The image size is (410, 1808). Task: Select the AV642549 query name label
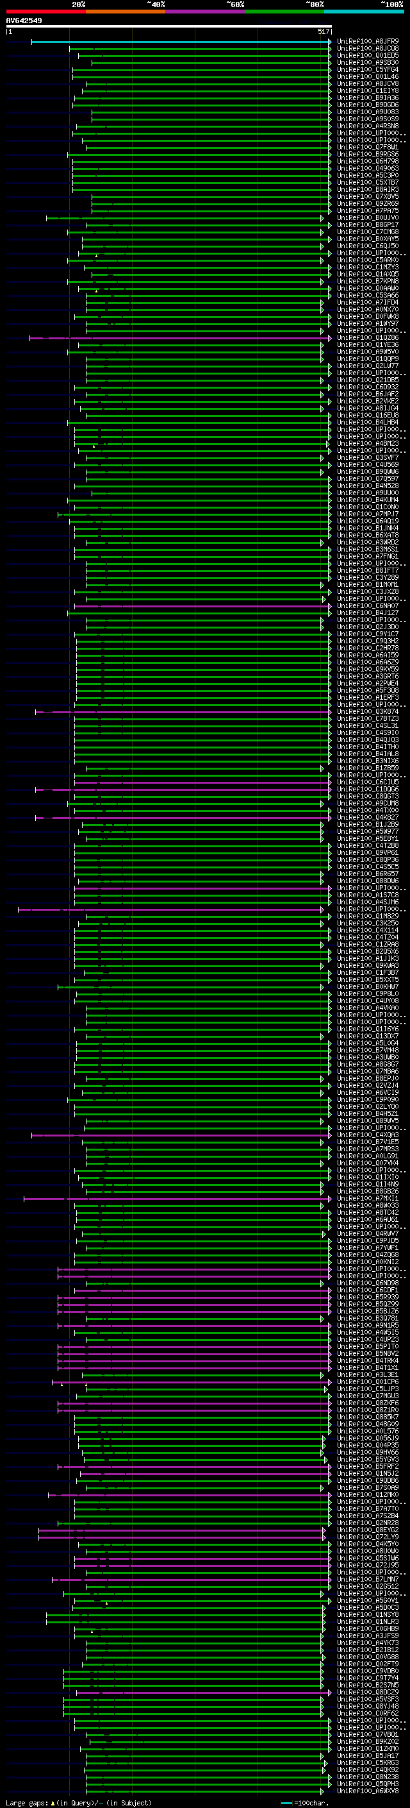[x=24, y=21]
